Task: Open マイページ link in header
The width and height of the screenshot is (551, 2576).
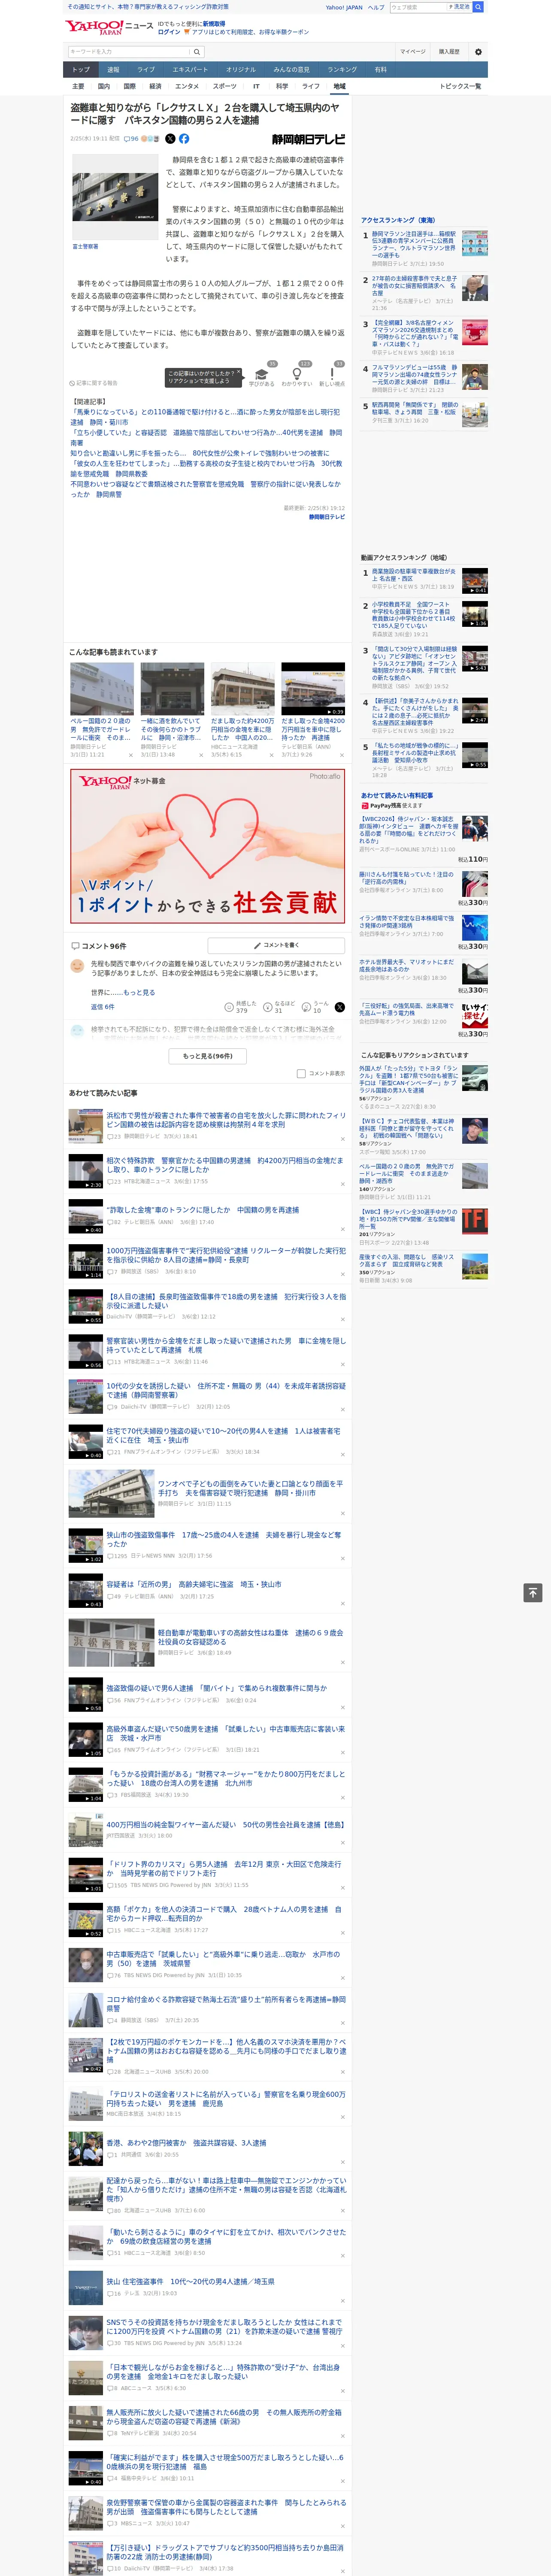Action: click(412, 52)
